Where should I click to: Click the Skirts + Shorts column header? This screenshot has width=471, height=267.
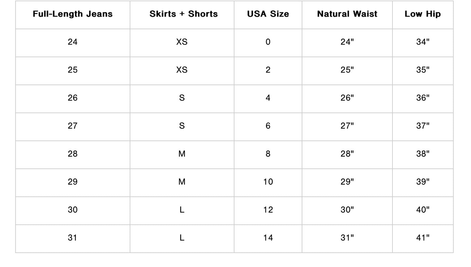[184, 14]
